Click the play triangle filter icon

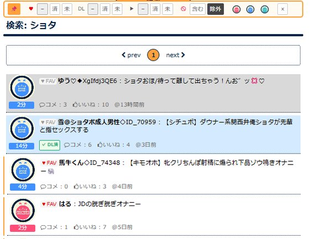(131, 9)
